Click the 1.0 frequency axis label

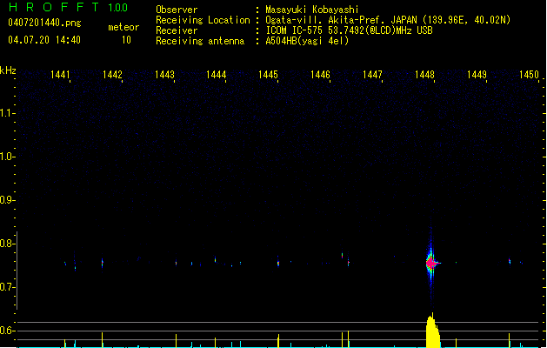pos(8,157)
